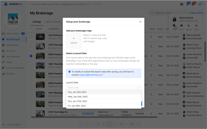Start chat with Dianne Russel
The width and height of the screenshot is (207, 129).
click(x=174, y=26)
